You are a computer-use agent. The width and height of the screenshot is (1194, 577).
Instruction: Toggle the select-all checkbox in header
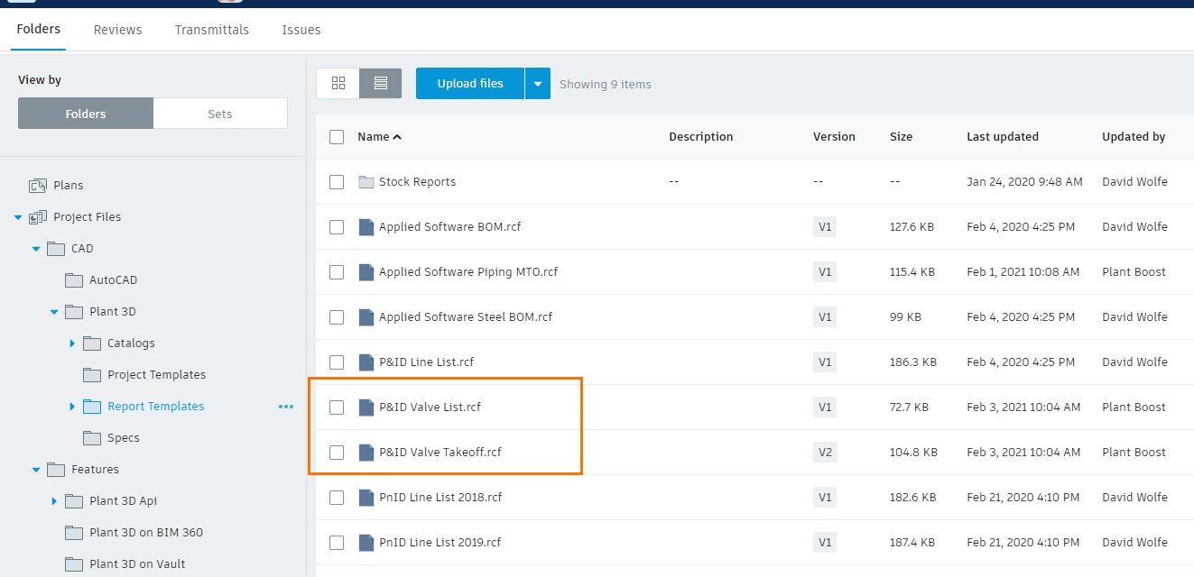coord(337,137)
